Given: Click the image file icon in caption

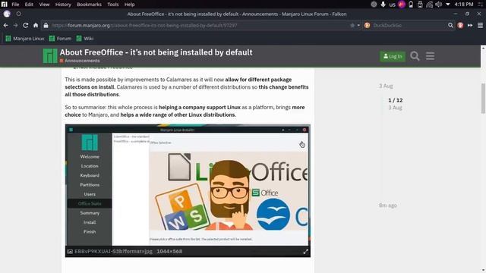Looking at the screenshot, I should [x=70, y=252].
